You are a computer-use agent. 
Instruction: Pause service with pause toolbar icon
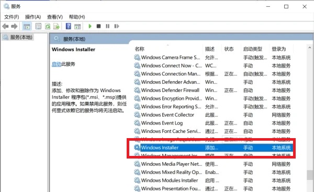click(x=107, y=26)
